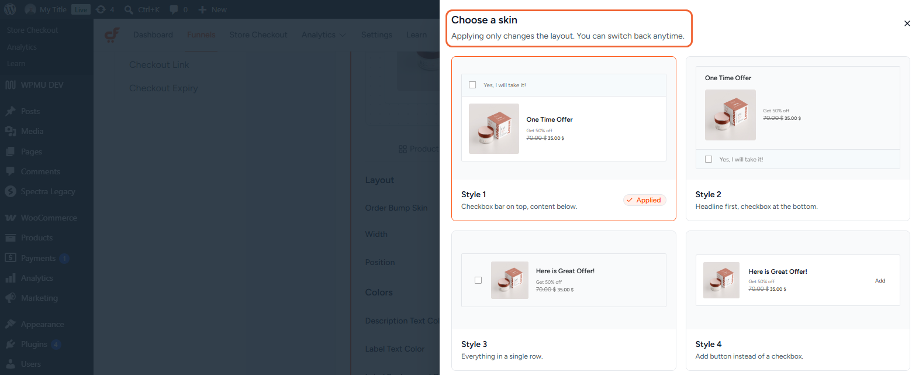Open Posts pin icon in sidebar
The height and width of the screenshot is (375, 919).
tap(11, 111)
